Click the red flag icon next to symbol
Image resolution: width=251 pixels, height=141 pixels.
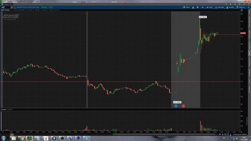pos(14,7)
